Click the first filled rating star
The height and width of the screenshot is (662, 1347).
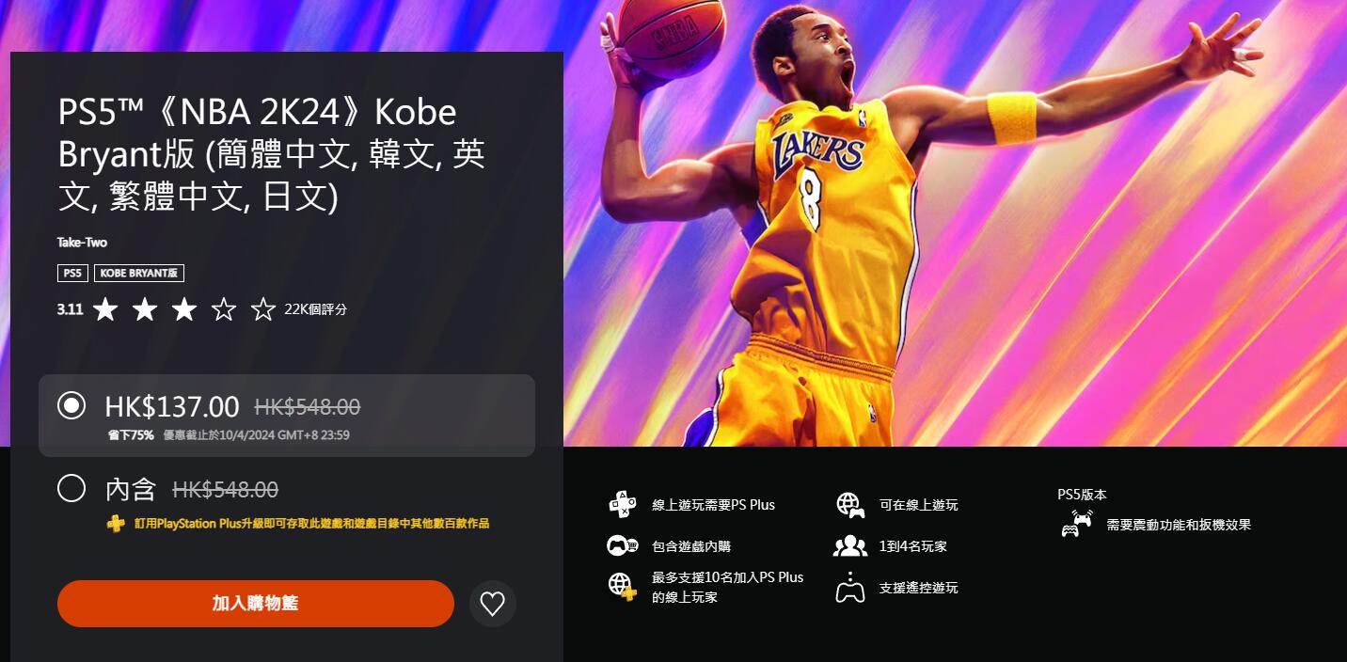pos(105,308)
